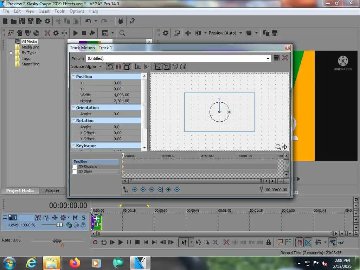Select the Media Bins folder

[x=31, y=47]
